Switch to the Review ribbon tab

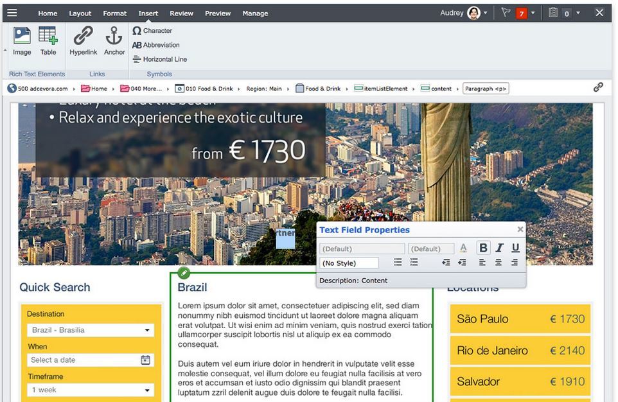pos(181,13)
